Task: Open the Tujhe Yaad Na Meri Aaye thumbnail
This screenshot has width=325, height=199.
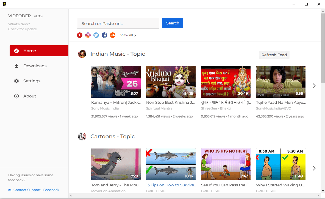Action: coord(281,82)
